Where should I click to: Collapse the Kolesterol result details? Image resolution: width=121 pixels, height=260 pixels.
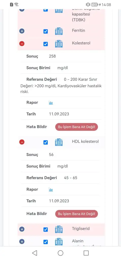point(22,44)
